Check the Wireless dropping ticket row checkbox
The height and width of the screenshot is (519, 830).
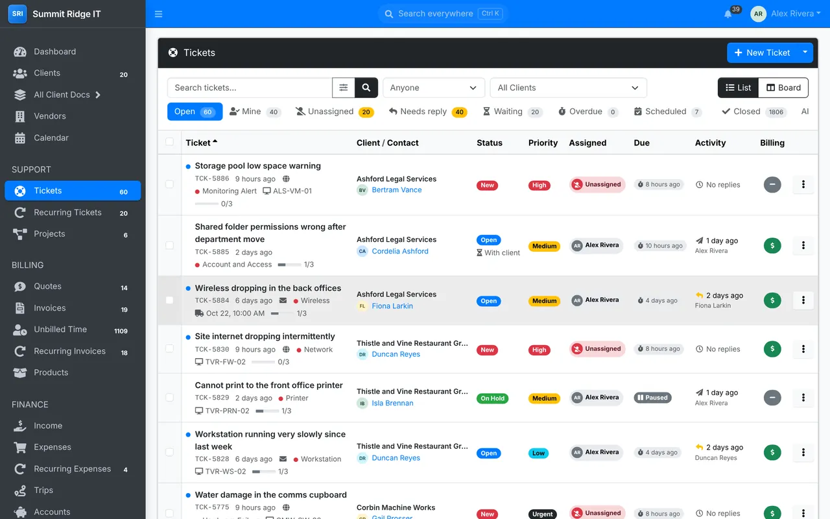point(170,300)
